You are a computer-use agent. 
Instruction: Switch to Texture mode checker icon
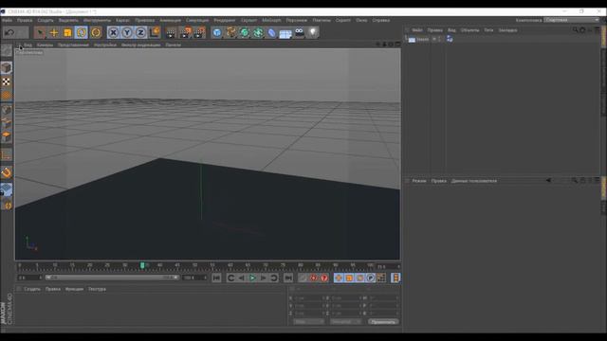coord(7,81)
